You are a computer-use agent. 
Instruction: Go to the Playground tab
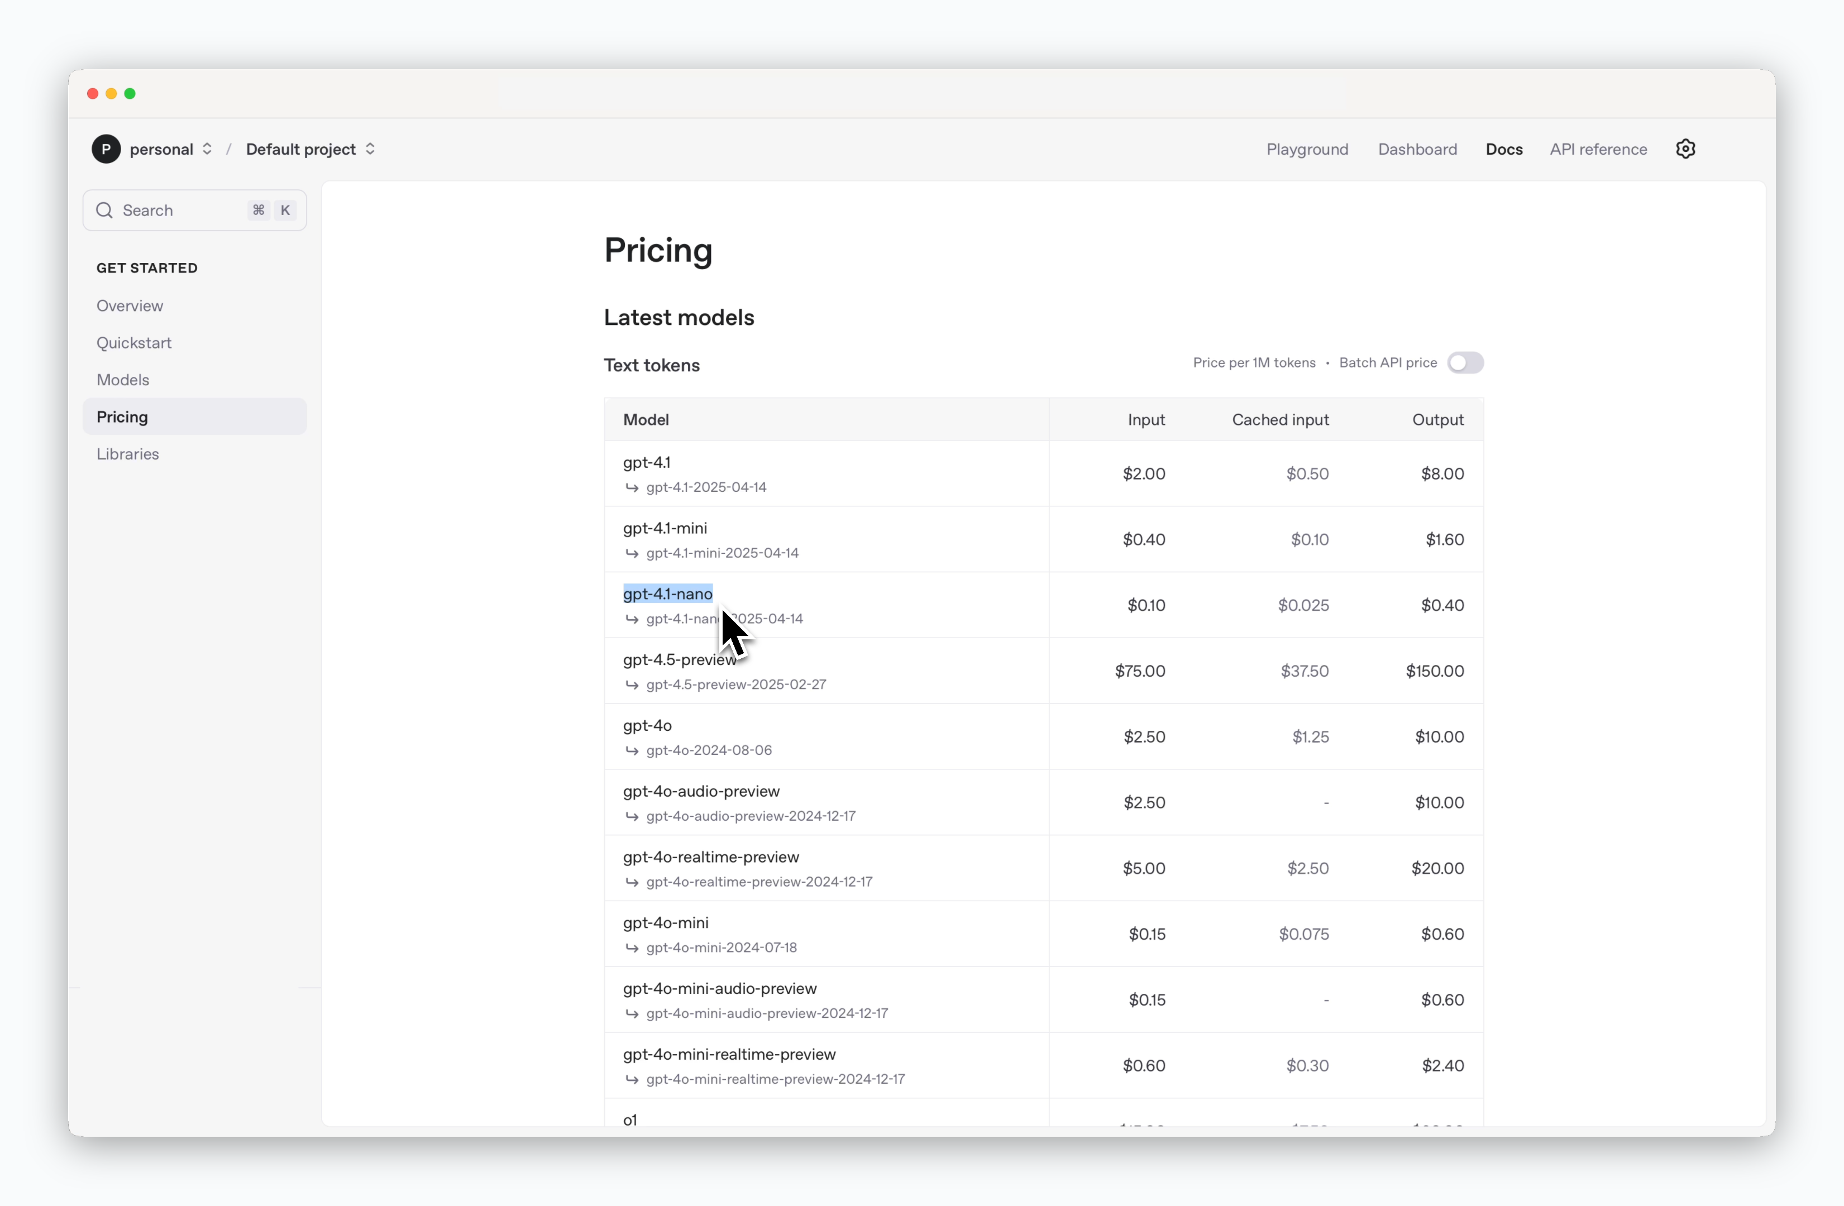[1307, 149]
